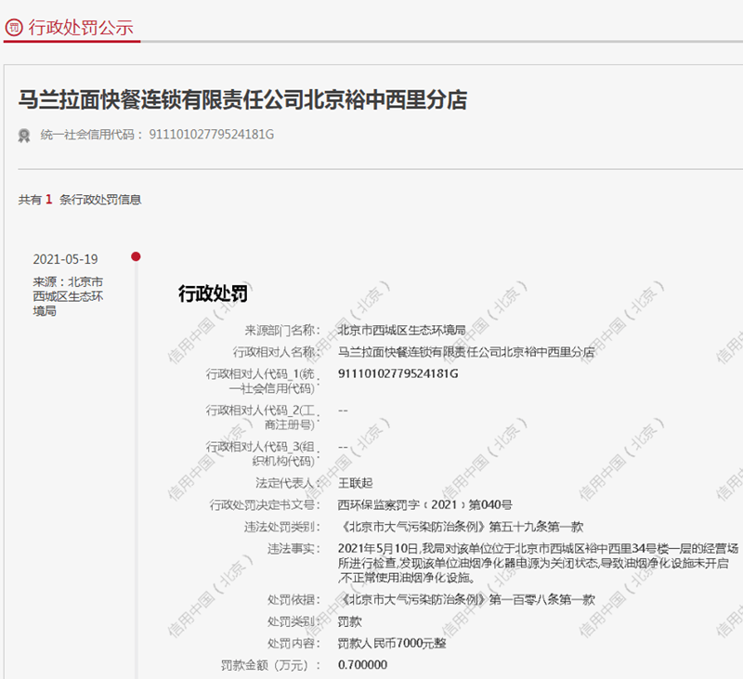This screenshot has height=679, width=743.
Task: Click the 违法事实 label
Action: (x=293, y=549)
